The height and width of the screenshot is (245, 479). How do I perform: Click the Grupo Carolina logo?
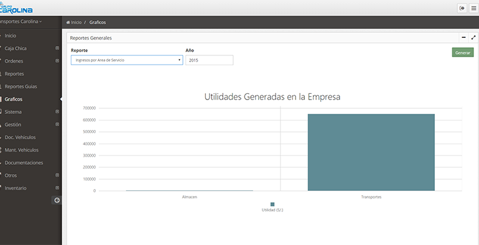(16, 8)
